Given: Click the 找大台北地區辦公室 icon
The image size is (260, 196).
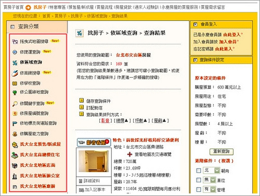Looking at the screenshot, I should (15, 176).
